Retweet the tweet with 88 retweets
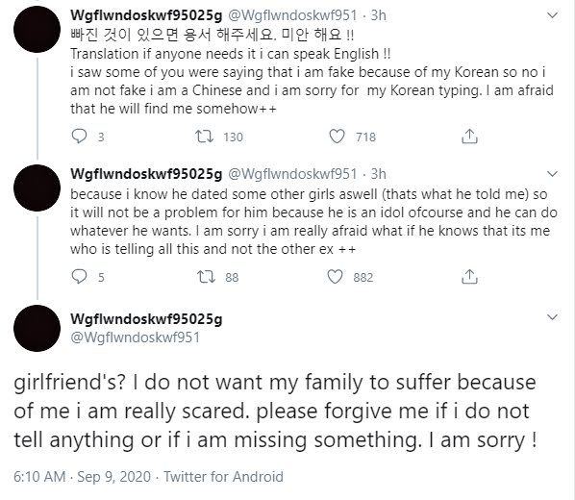 click(x=206, y=277)
